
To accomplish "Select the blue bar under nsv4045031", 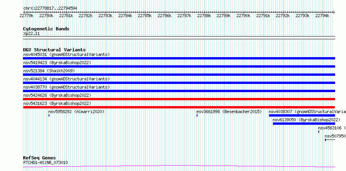I will (x=179, y=58).
